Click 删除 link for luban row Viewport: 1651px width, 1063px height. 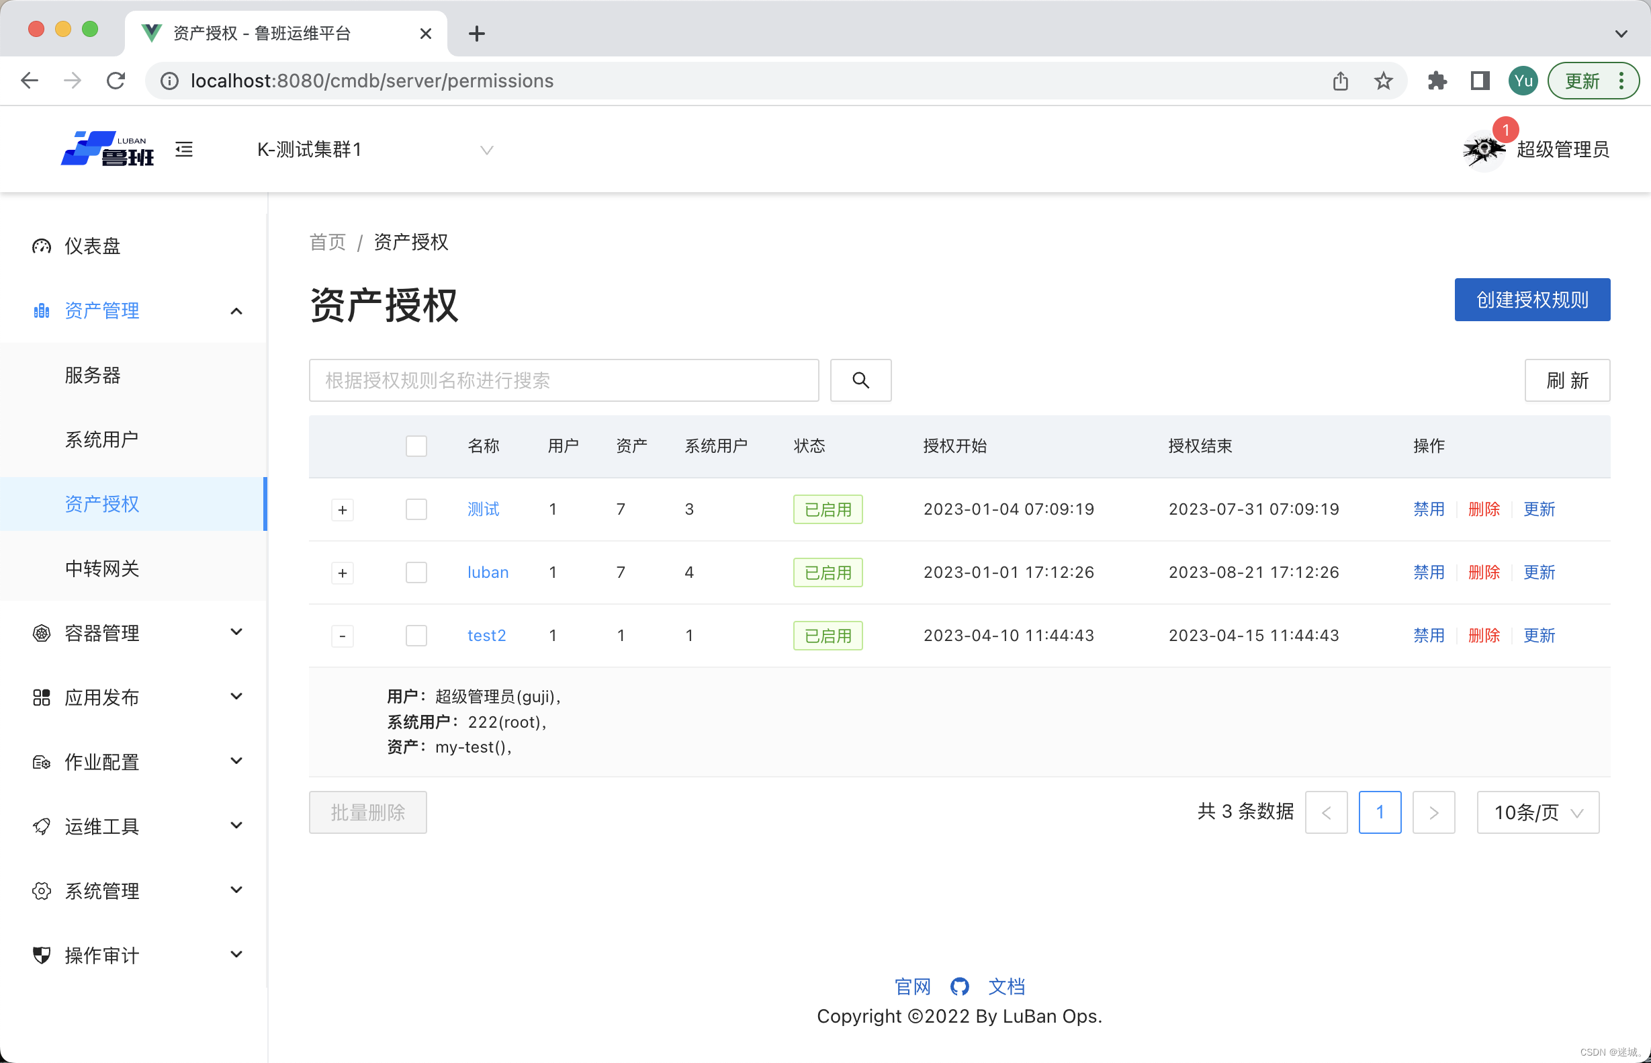[1483, 572]
